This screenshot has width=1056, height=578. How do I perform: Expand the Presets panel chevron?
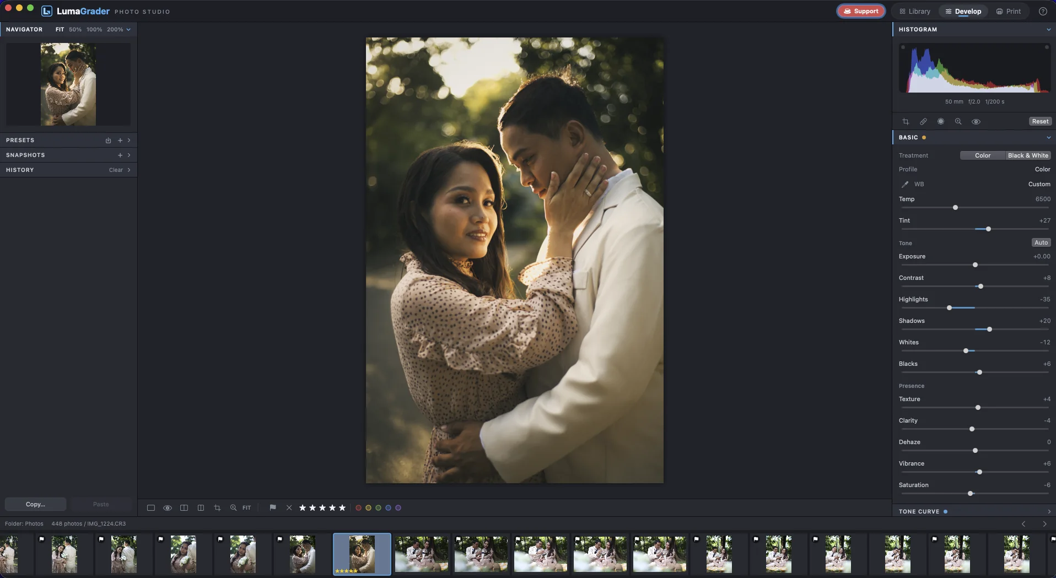point(129,140)
